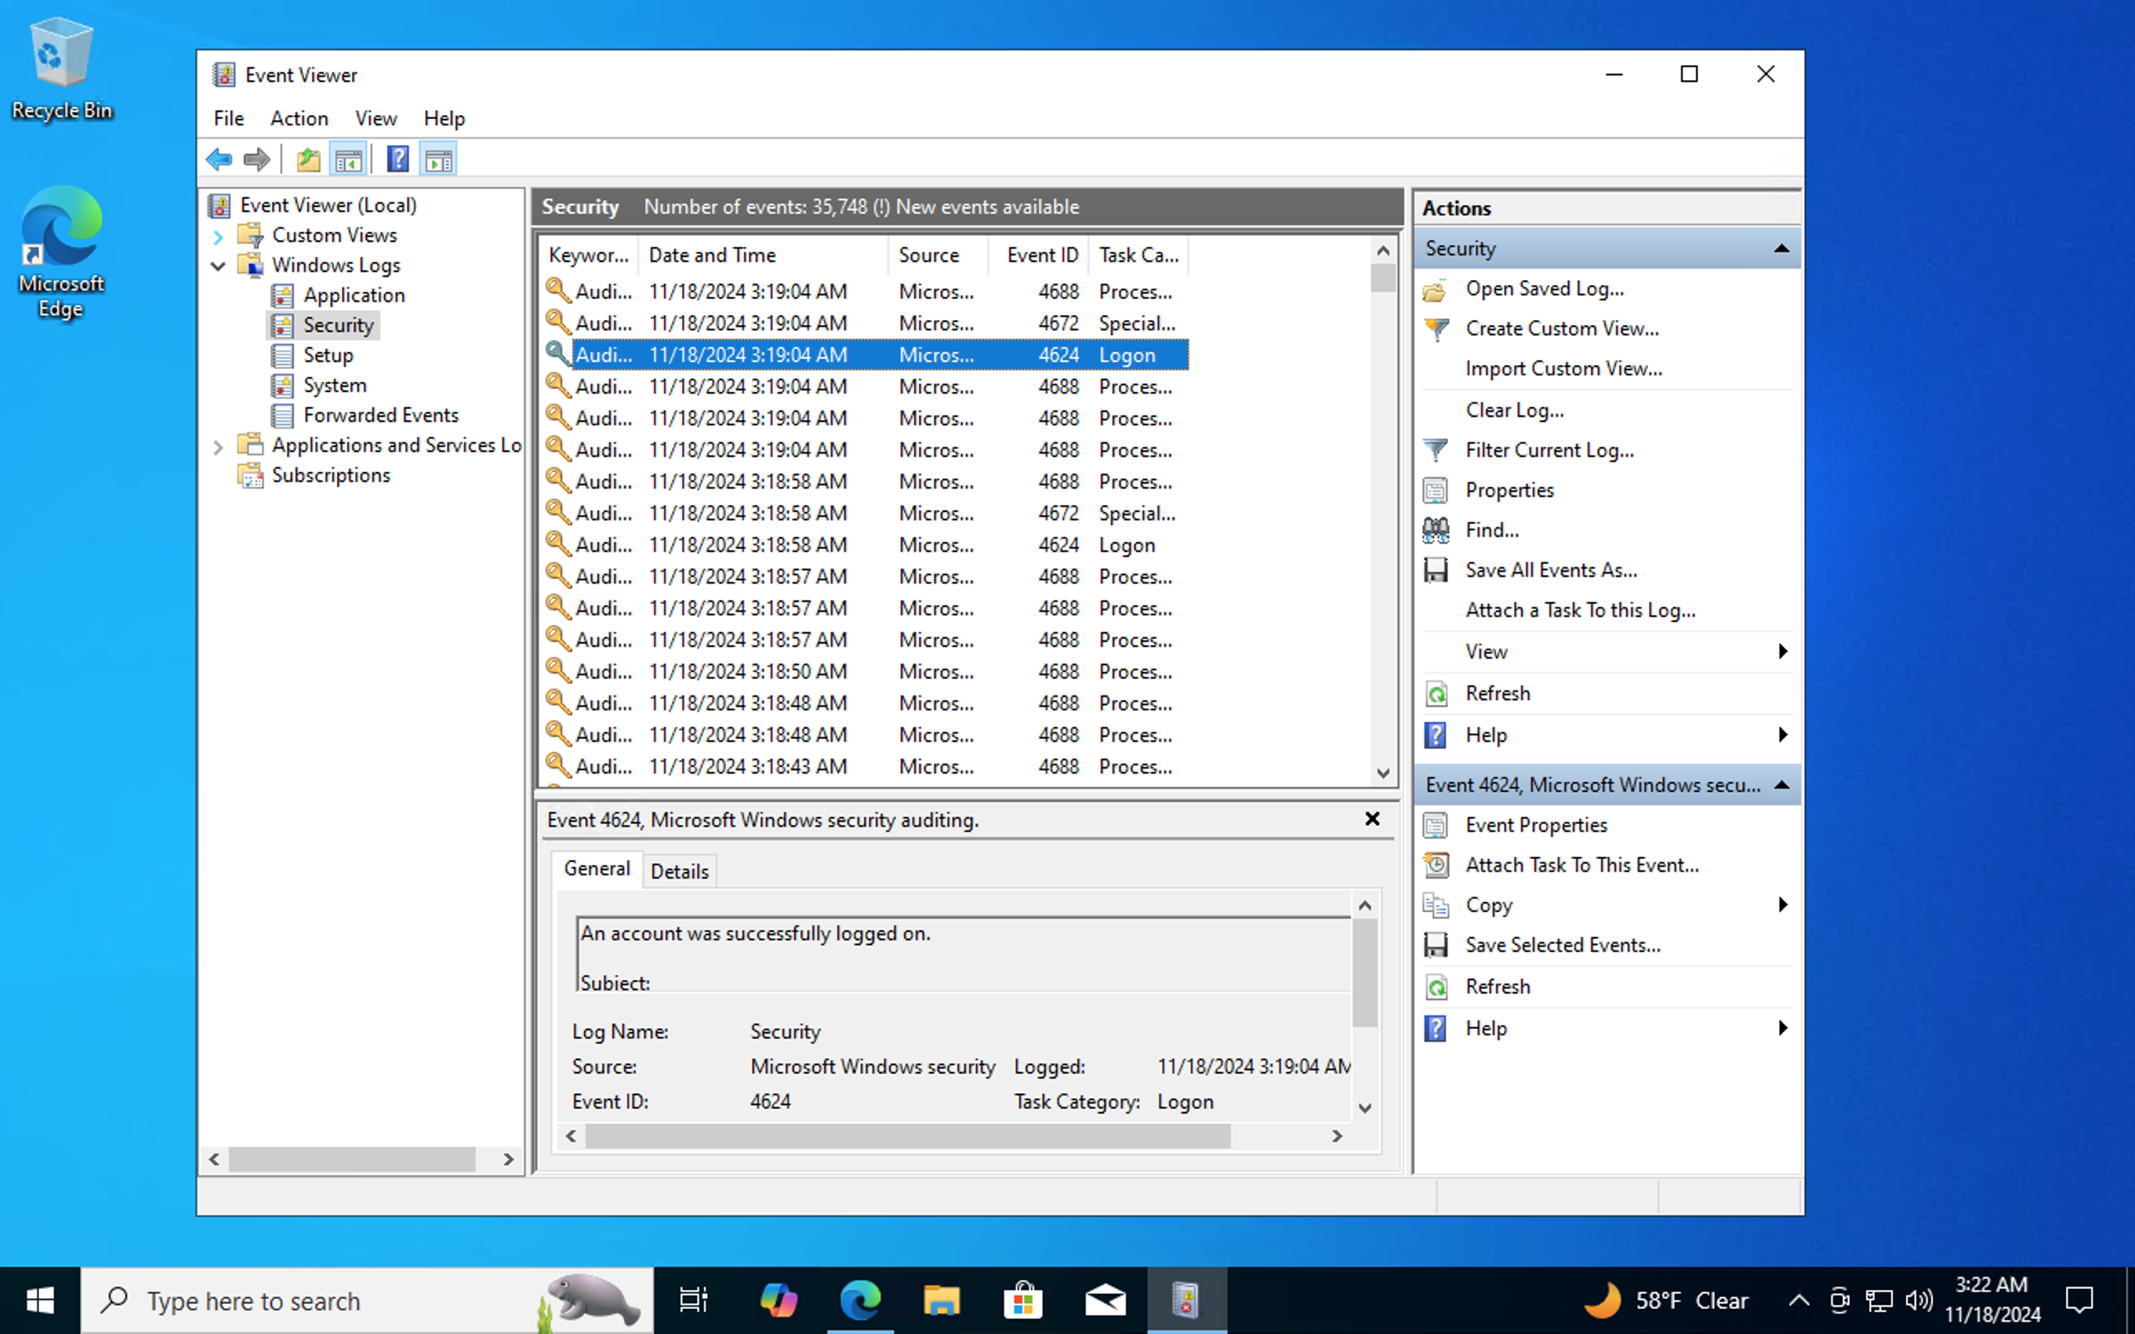The height and width of the screenshot is (1334, 2135).
Task: Click the Up One Level folder icon
Action: 308,160
